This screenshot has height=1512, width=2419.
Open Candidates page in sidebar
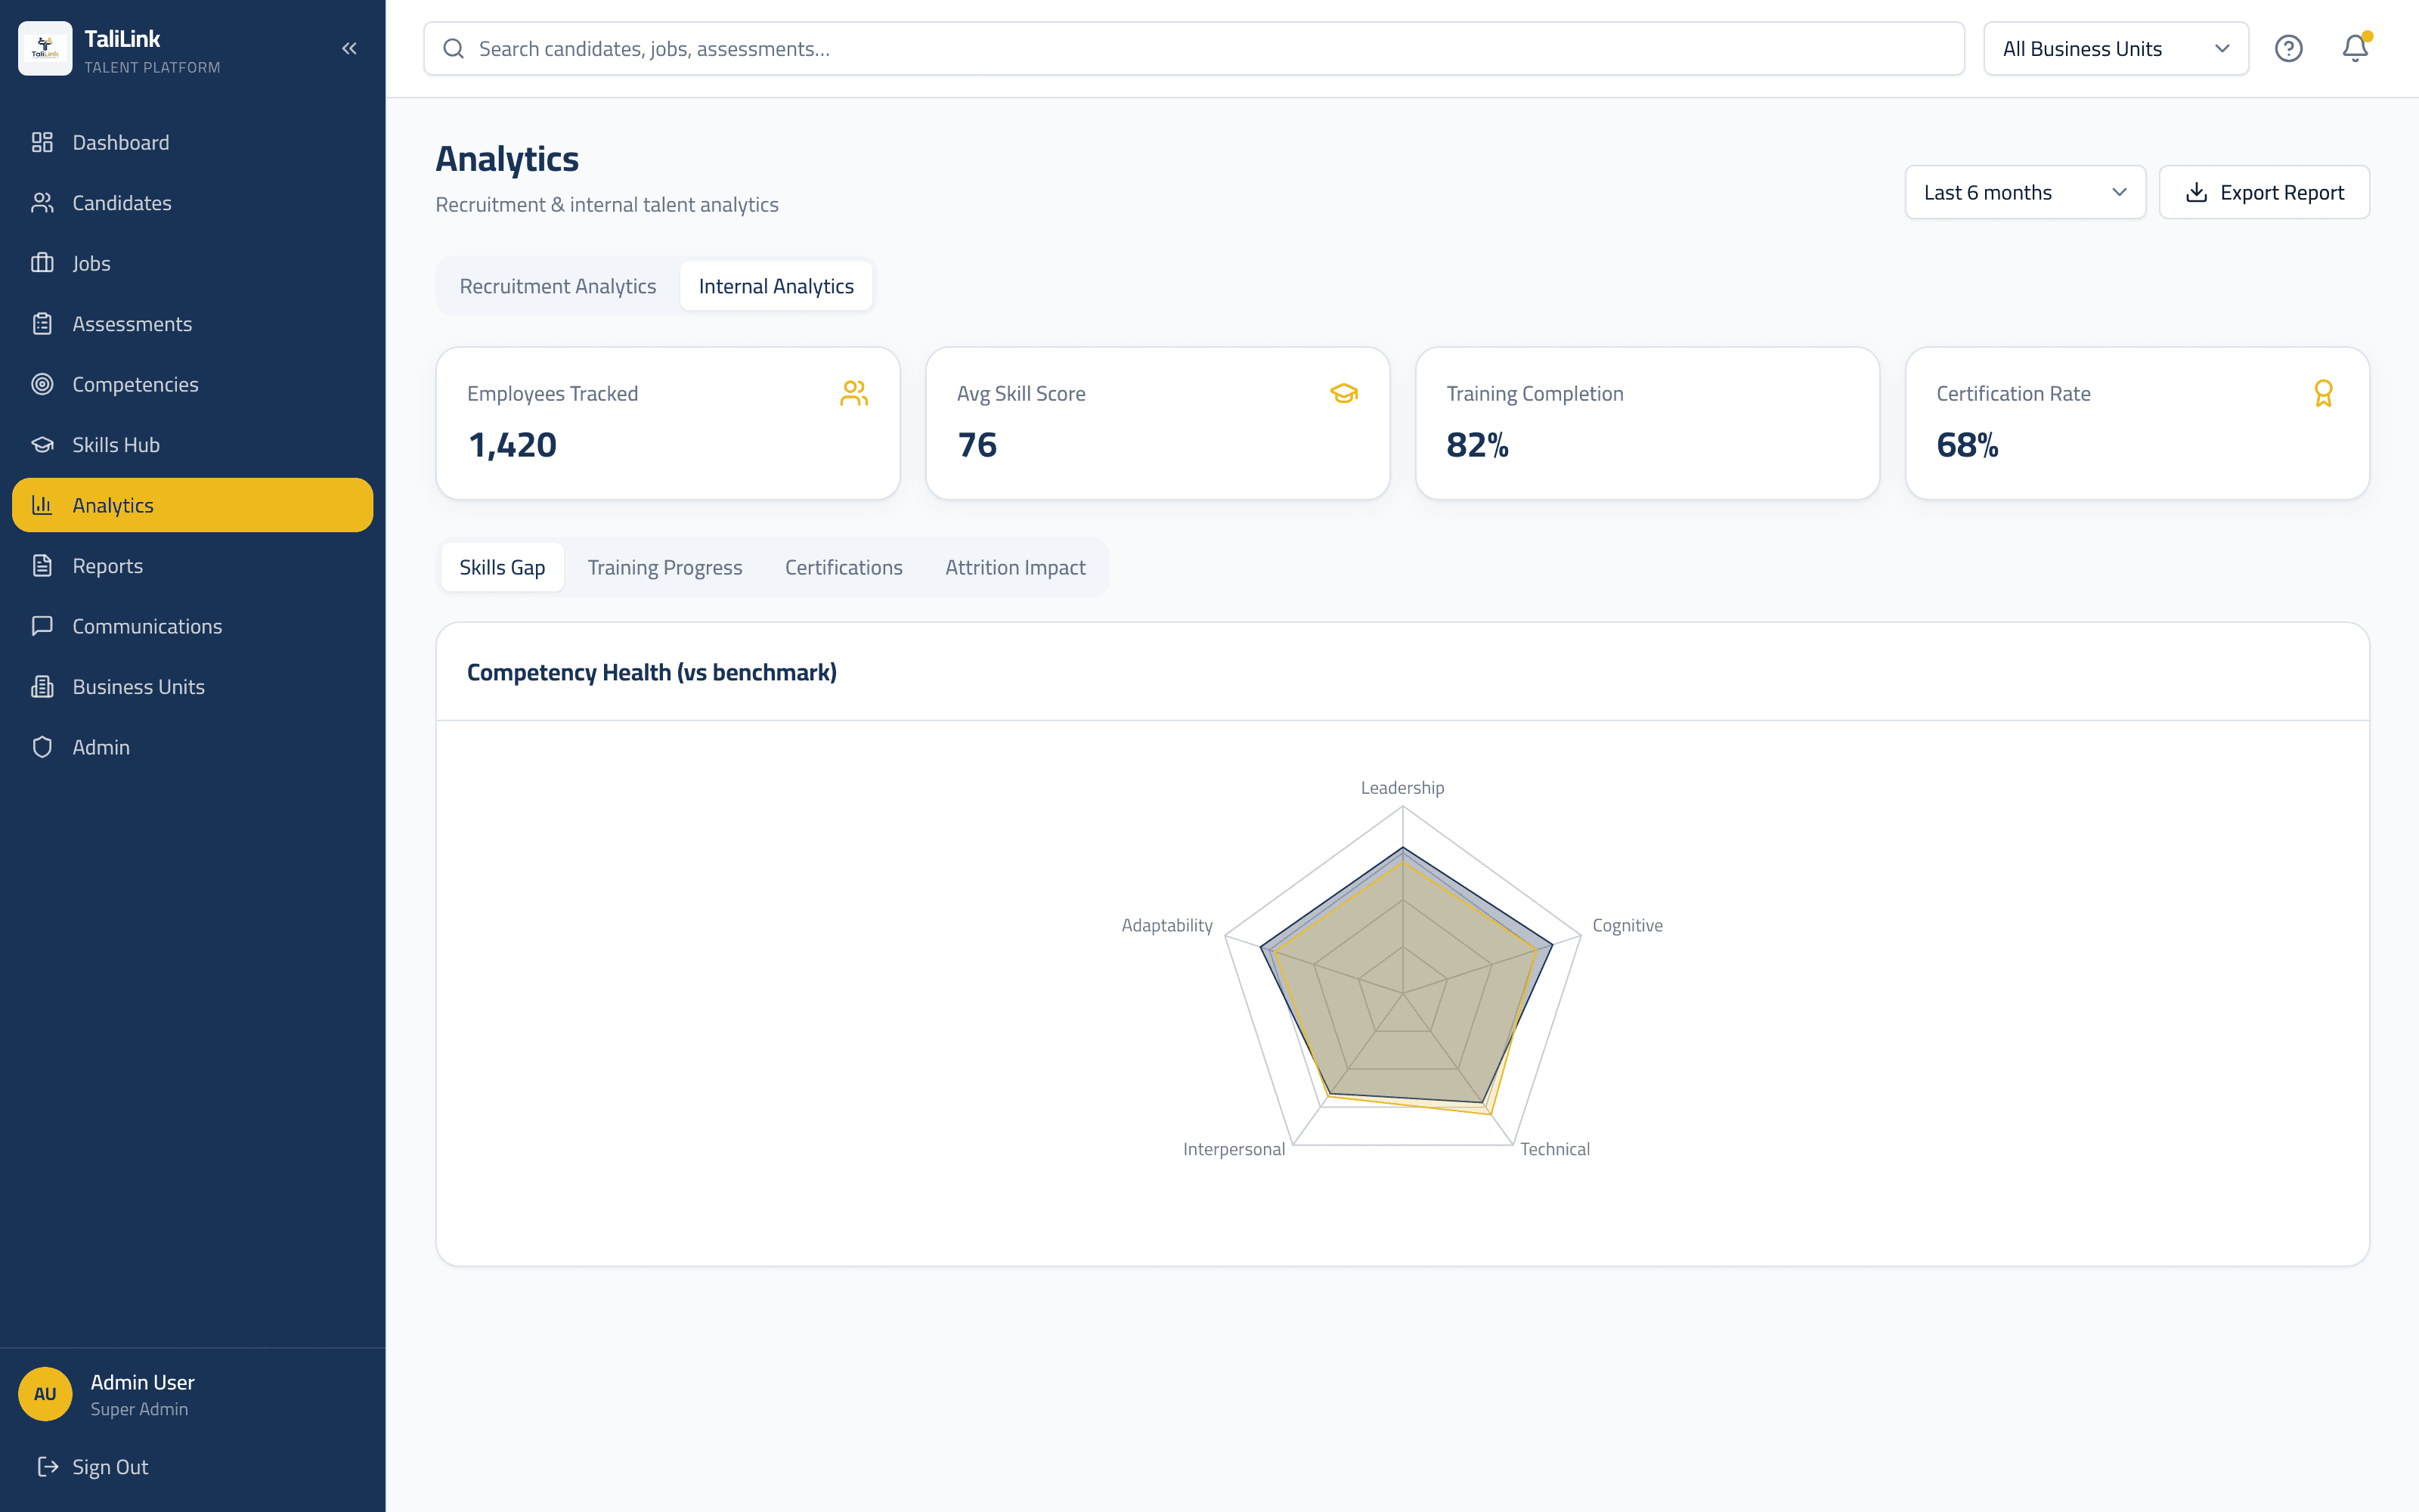pyautogui.click(x=193, y=203)
